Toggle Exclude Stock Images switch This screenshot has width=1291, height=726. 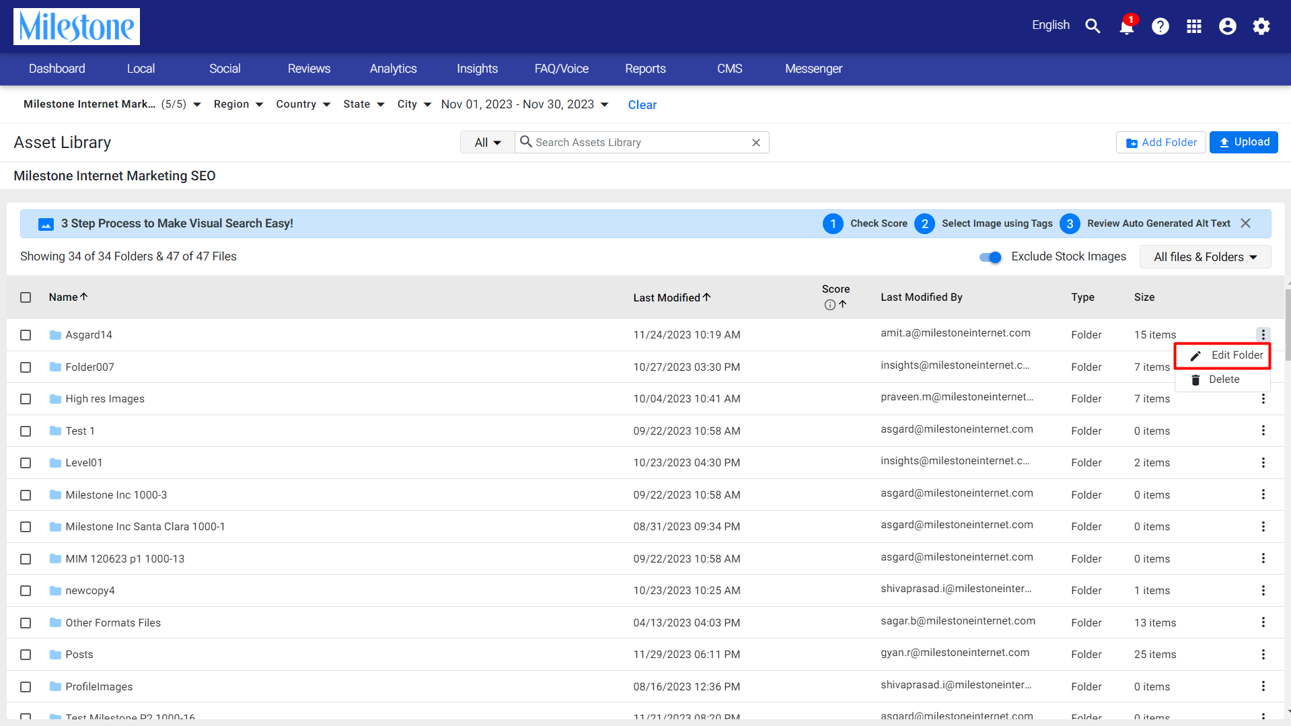click(x=990, y=257)
